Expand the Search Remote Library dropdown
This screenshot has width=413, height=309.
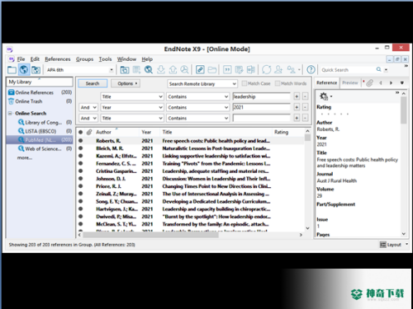point(202,84)
